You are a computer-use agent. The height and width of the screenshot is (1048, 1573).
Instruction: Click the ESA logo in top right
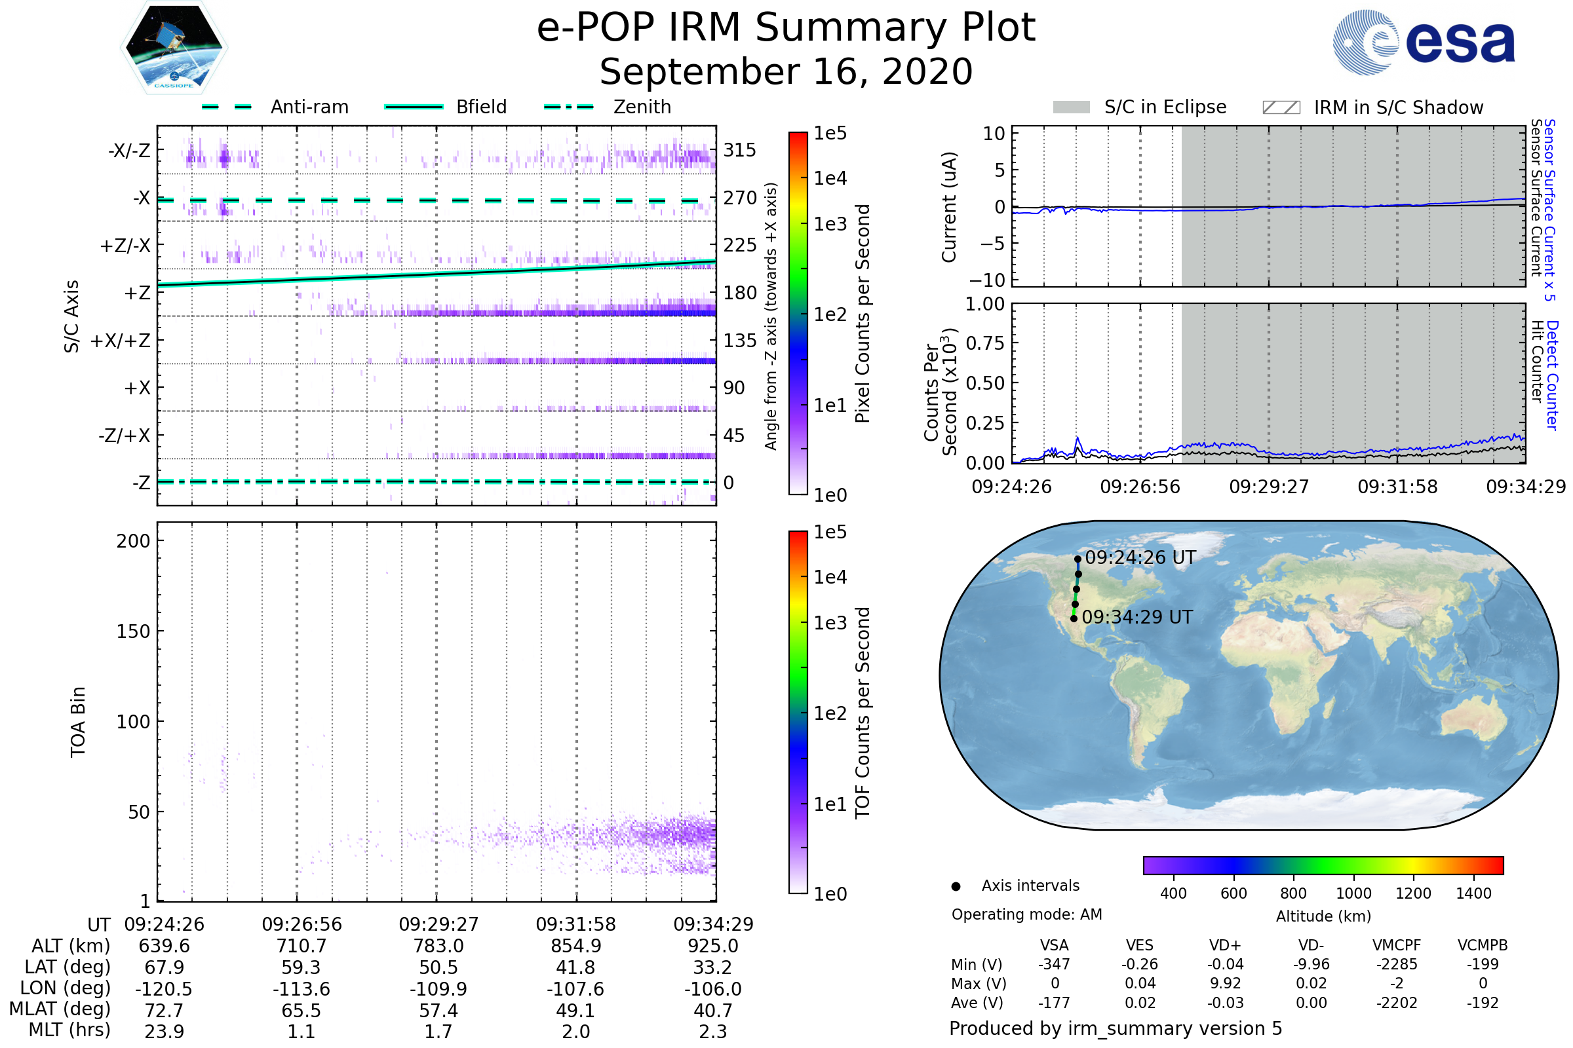point(1424,43)
